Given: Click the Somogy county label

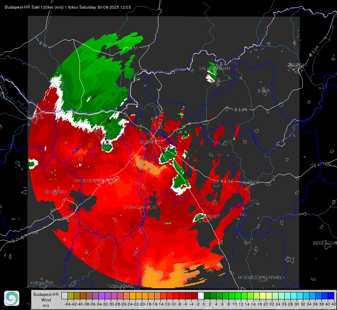Looking at the screenshot, I should (x=69, y=255).
